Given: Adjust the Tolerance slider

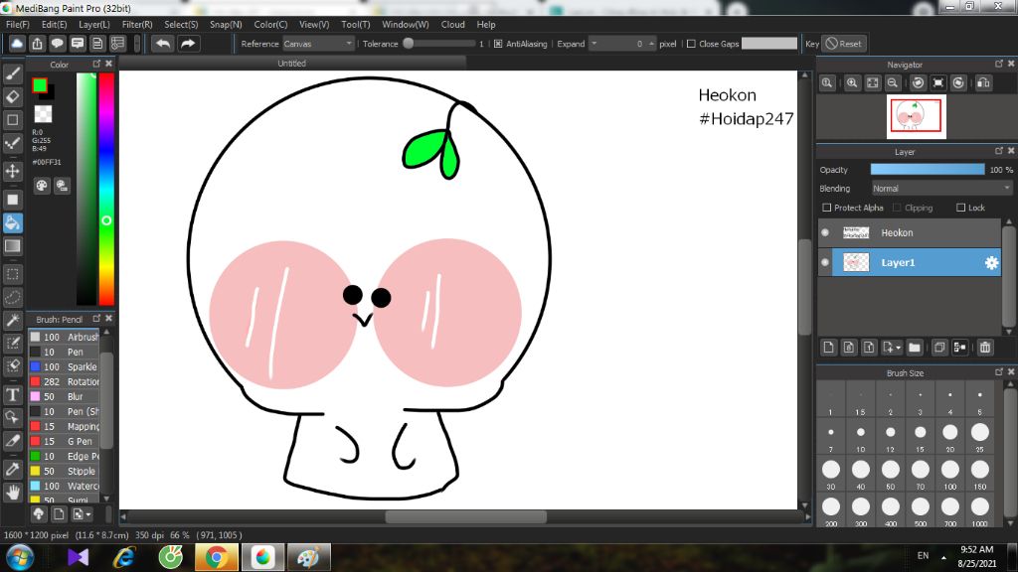Looking at the screenshot, I should (439, 44).
